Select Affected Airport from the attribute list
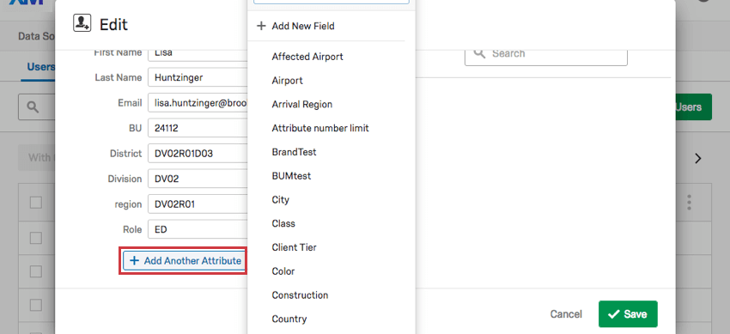 tap(307, 57)
